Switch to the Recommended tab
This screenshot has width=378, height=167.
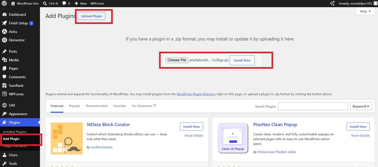97,106
